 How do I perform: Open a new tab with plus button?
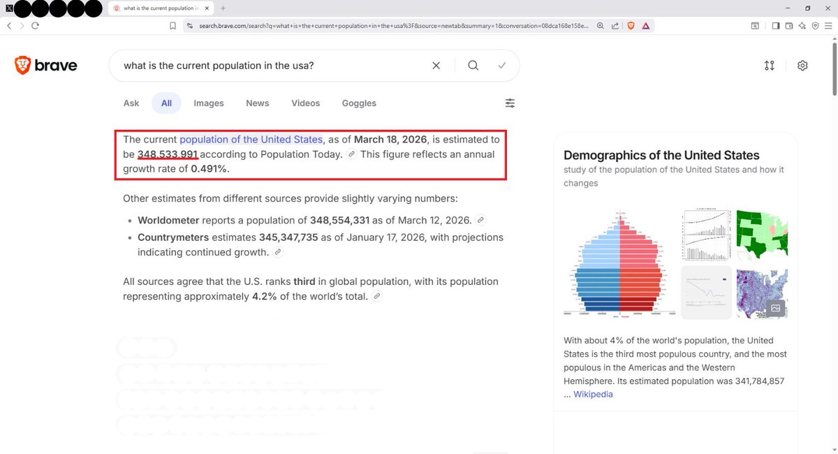tap(223, 8)
